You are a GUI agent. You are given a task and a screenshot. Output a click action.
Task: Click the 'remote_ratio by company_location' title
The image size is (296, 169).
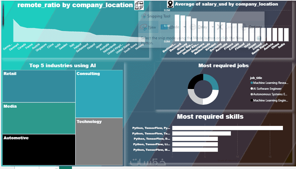[x=75, y=5]
